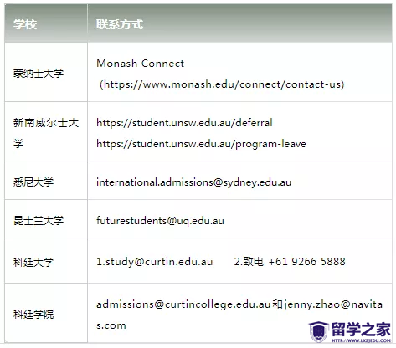Click the international.admissions@sydney.edu.au email
The height and width of the screenshot is (348, 396).
coord(193,182)
